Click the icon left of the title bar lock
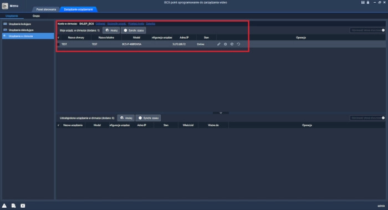Viewport: 388px width, 210px height. 363,2
